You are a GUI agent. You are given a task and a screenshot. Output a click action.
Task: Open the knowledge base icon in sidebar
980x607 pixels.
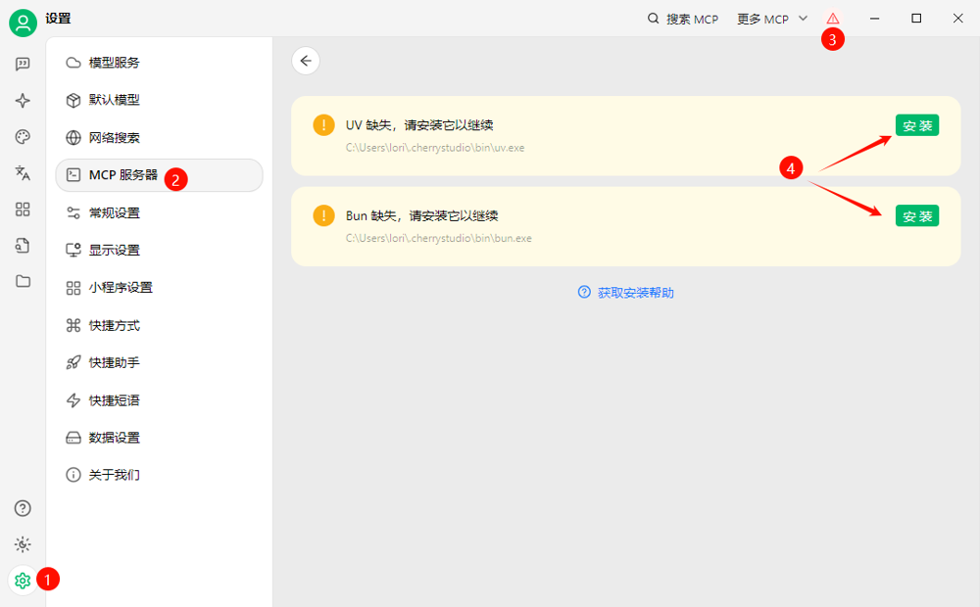pos(23,245)
